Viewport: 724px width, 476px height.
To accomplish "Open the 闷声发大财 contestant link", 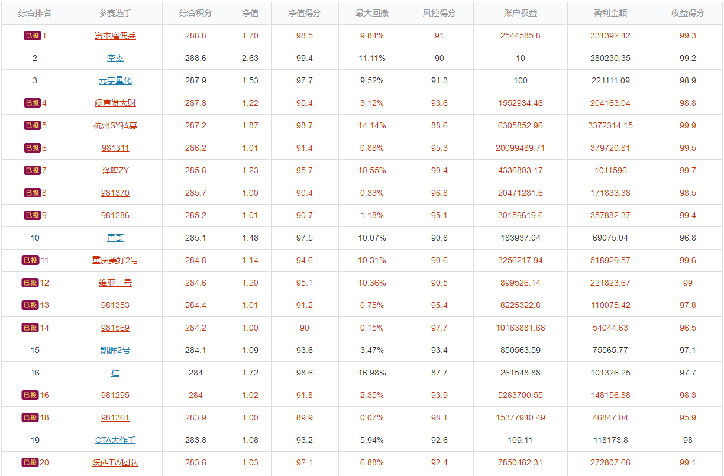I will [x=115, y=103].
